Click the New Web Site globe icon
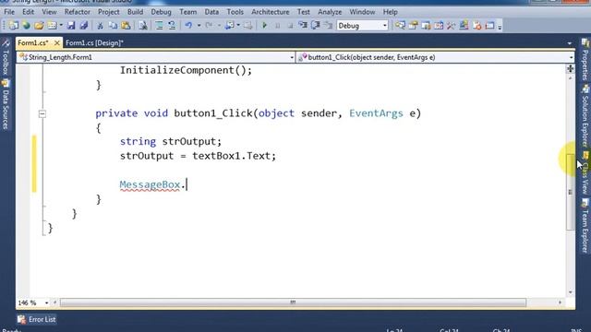The width and height of the screenshot is (591, 332). 26,26
